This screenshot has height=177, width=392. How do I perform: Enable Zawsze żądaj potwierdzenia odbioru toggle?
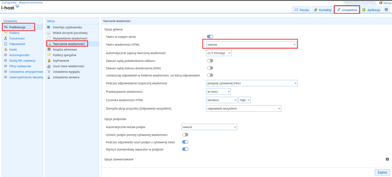coord(210,61)
